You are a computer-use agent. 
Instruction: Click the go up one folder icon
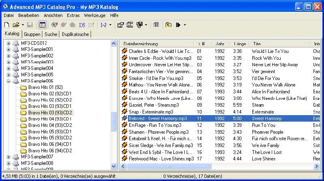pyautogui.click(x=168, y=25)
